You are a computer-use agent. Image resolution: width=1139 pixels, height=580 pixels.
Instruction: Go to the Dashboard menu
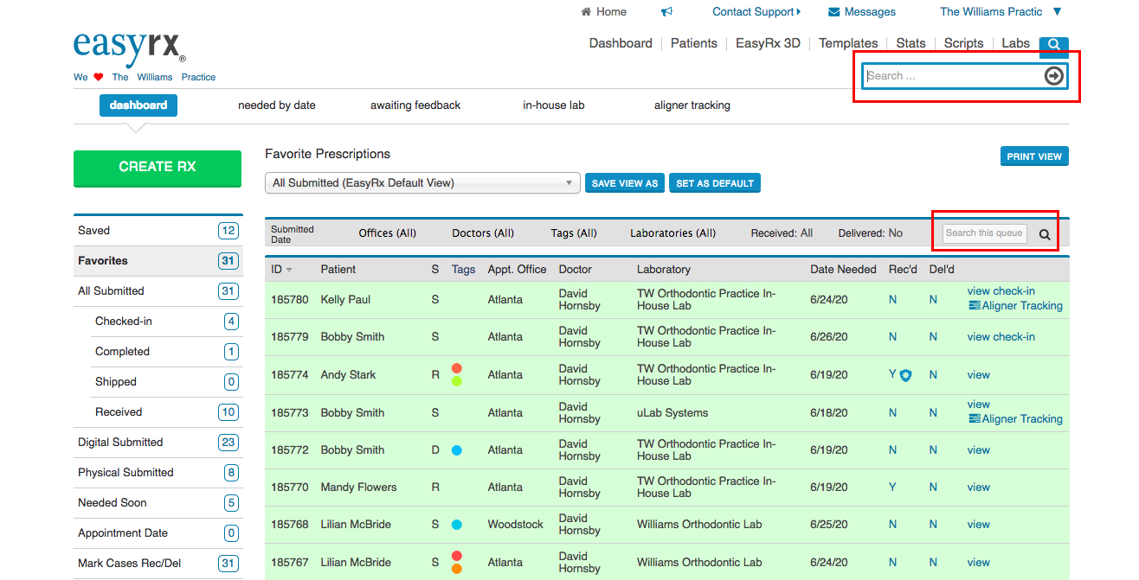coord(621,43)
